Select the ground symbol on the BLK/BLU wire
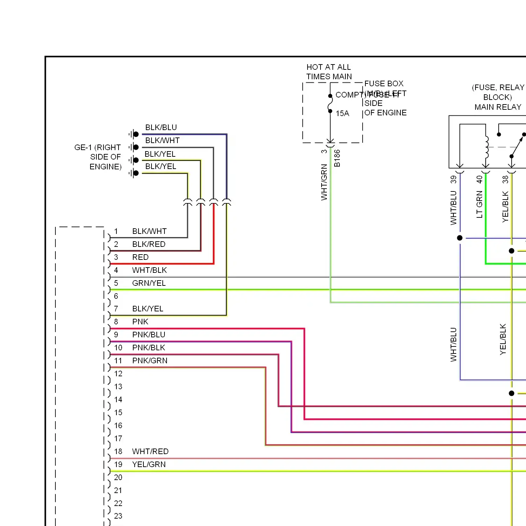The width and height of the screenshot is (526, 526). pyautogui.click(x=134, y=134)
